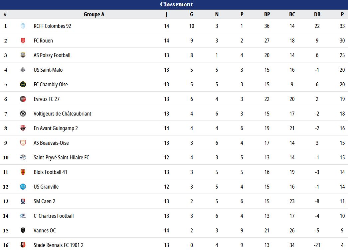Open the FC Chambly Oise round badge
The width and height of the screenshot is (348, 250).
23,84
